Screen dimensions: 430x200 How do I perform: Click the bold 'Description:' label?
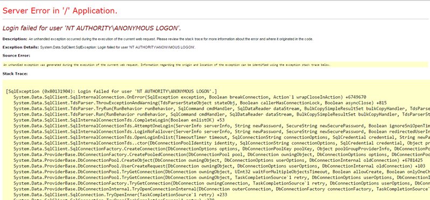[15, 39]
